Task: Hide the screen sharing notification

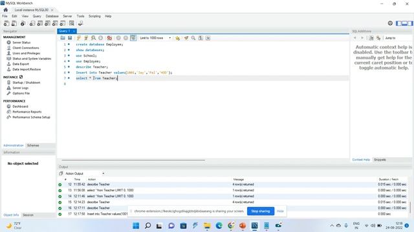Action: click(x=280, y=211)
